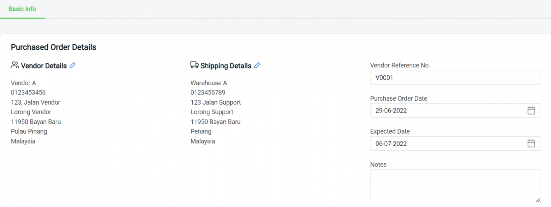
Task: Switch to the Basic Info tab
Action: 22,9
